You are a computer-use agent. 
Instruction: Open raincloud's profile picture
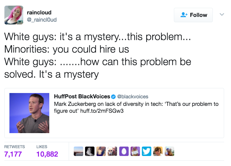(x=14, y=15)
